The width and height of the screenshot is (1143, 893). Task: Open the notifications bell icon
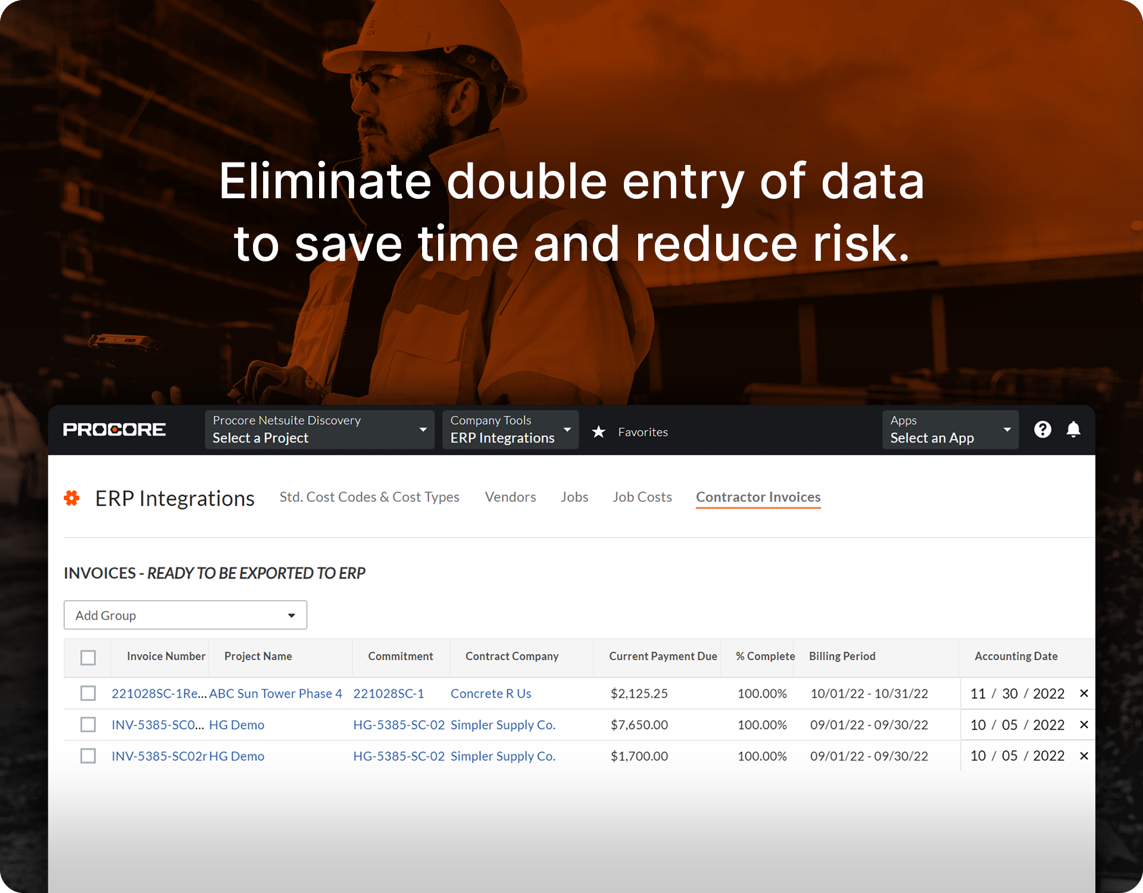click(x=1073, y=429)
